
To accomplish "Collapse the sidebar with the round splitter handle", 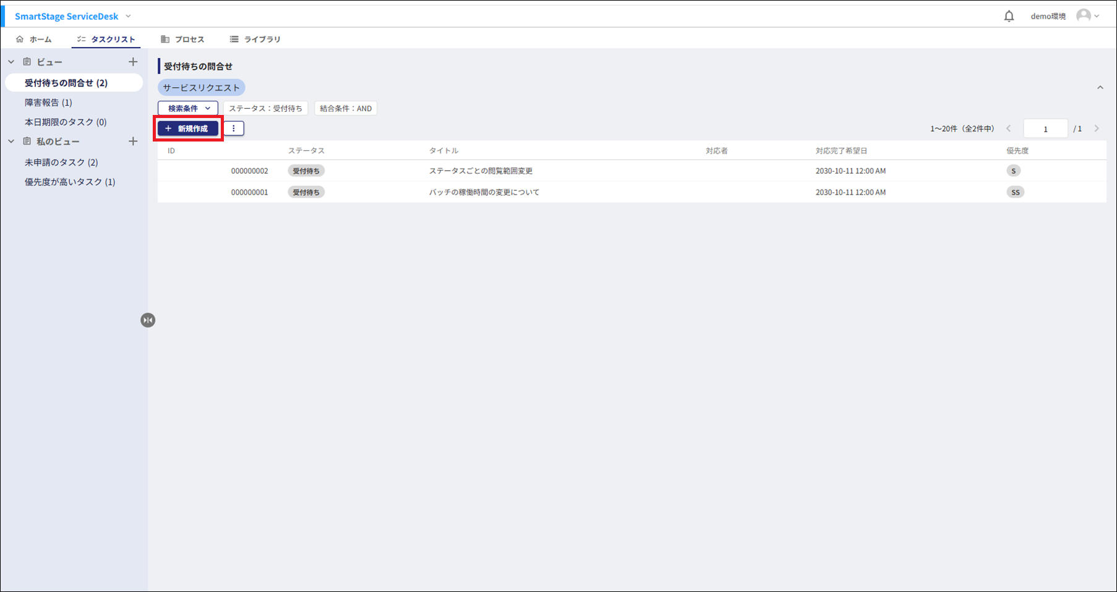I will coord(148,320).
